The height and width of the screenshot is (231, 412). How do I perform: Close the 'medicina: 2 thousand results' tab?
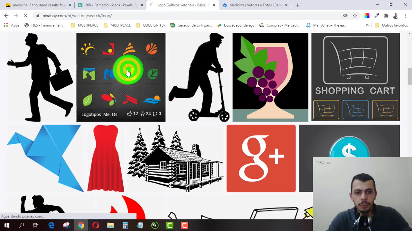(70, 5)
